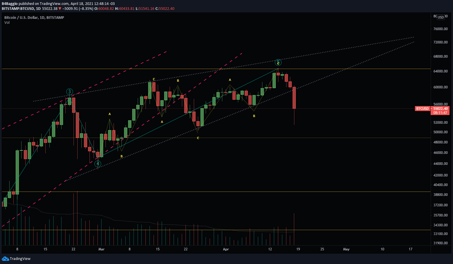Click the Apr date axis label
Viewport: 453px width, 264px height.
tap(226, 249)
